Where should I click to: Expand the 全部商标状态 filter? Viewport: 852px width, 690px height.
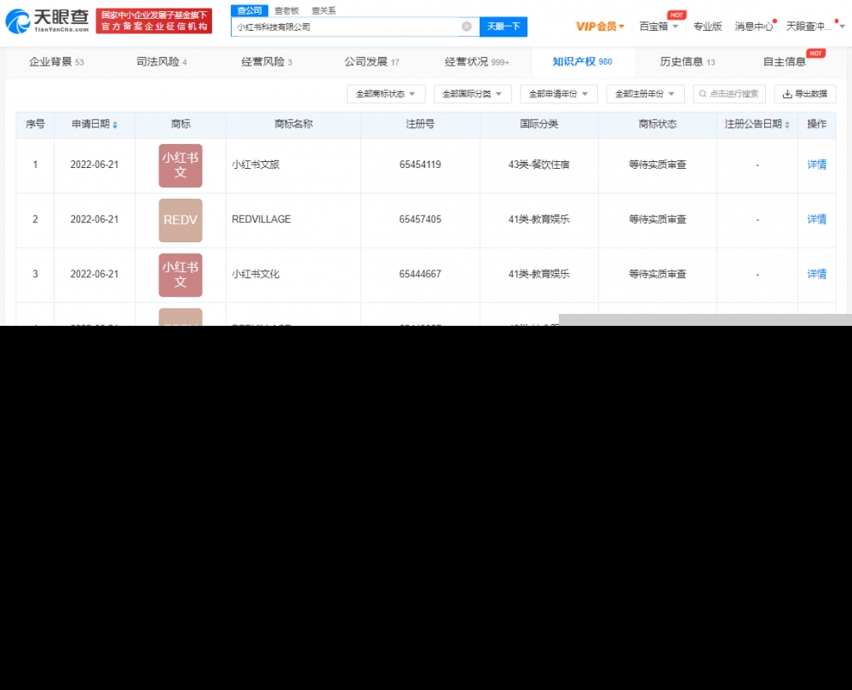[x=386, y=94]
